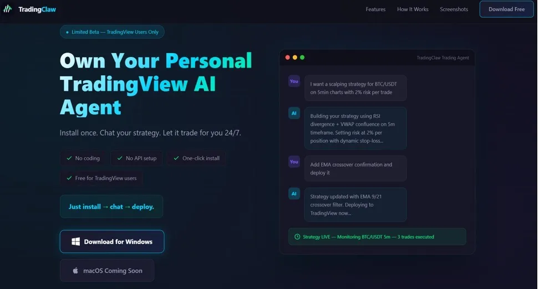Click the Apple logo icon

pos(75,271)
